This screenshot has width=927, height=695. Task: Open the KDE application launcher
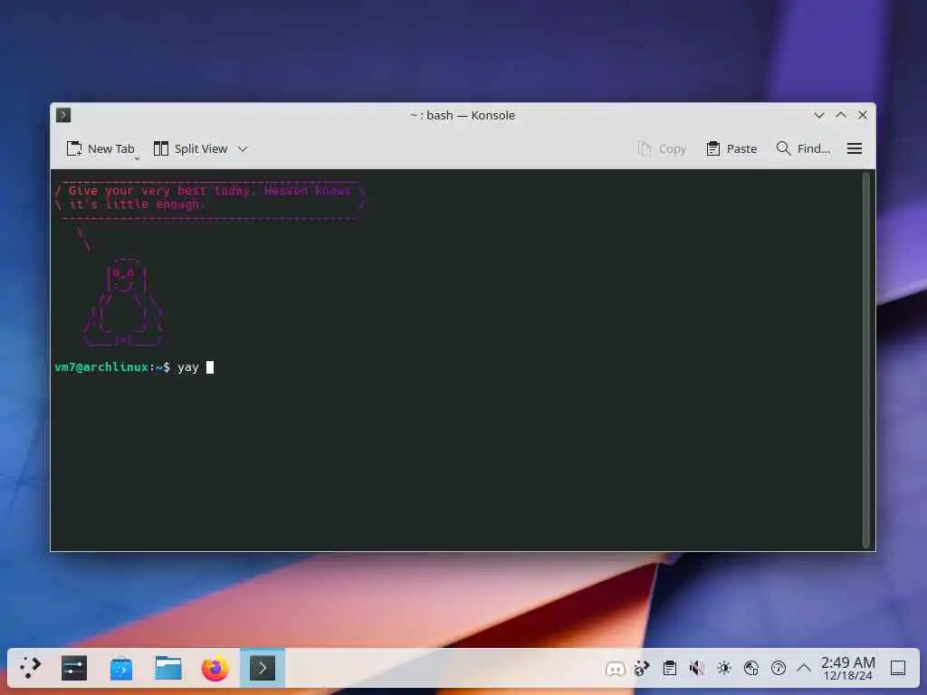click(x=30, y=668)
